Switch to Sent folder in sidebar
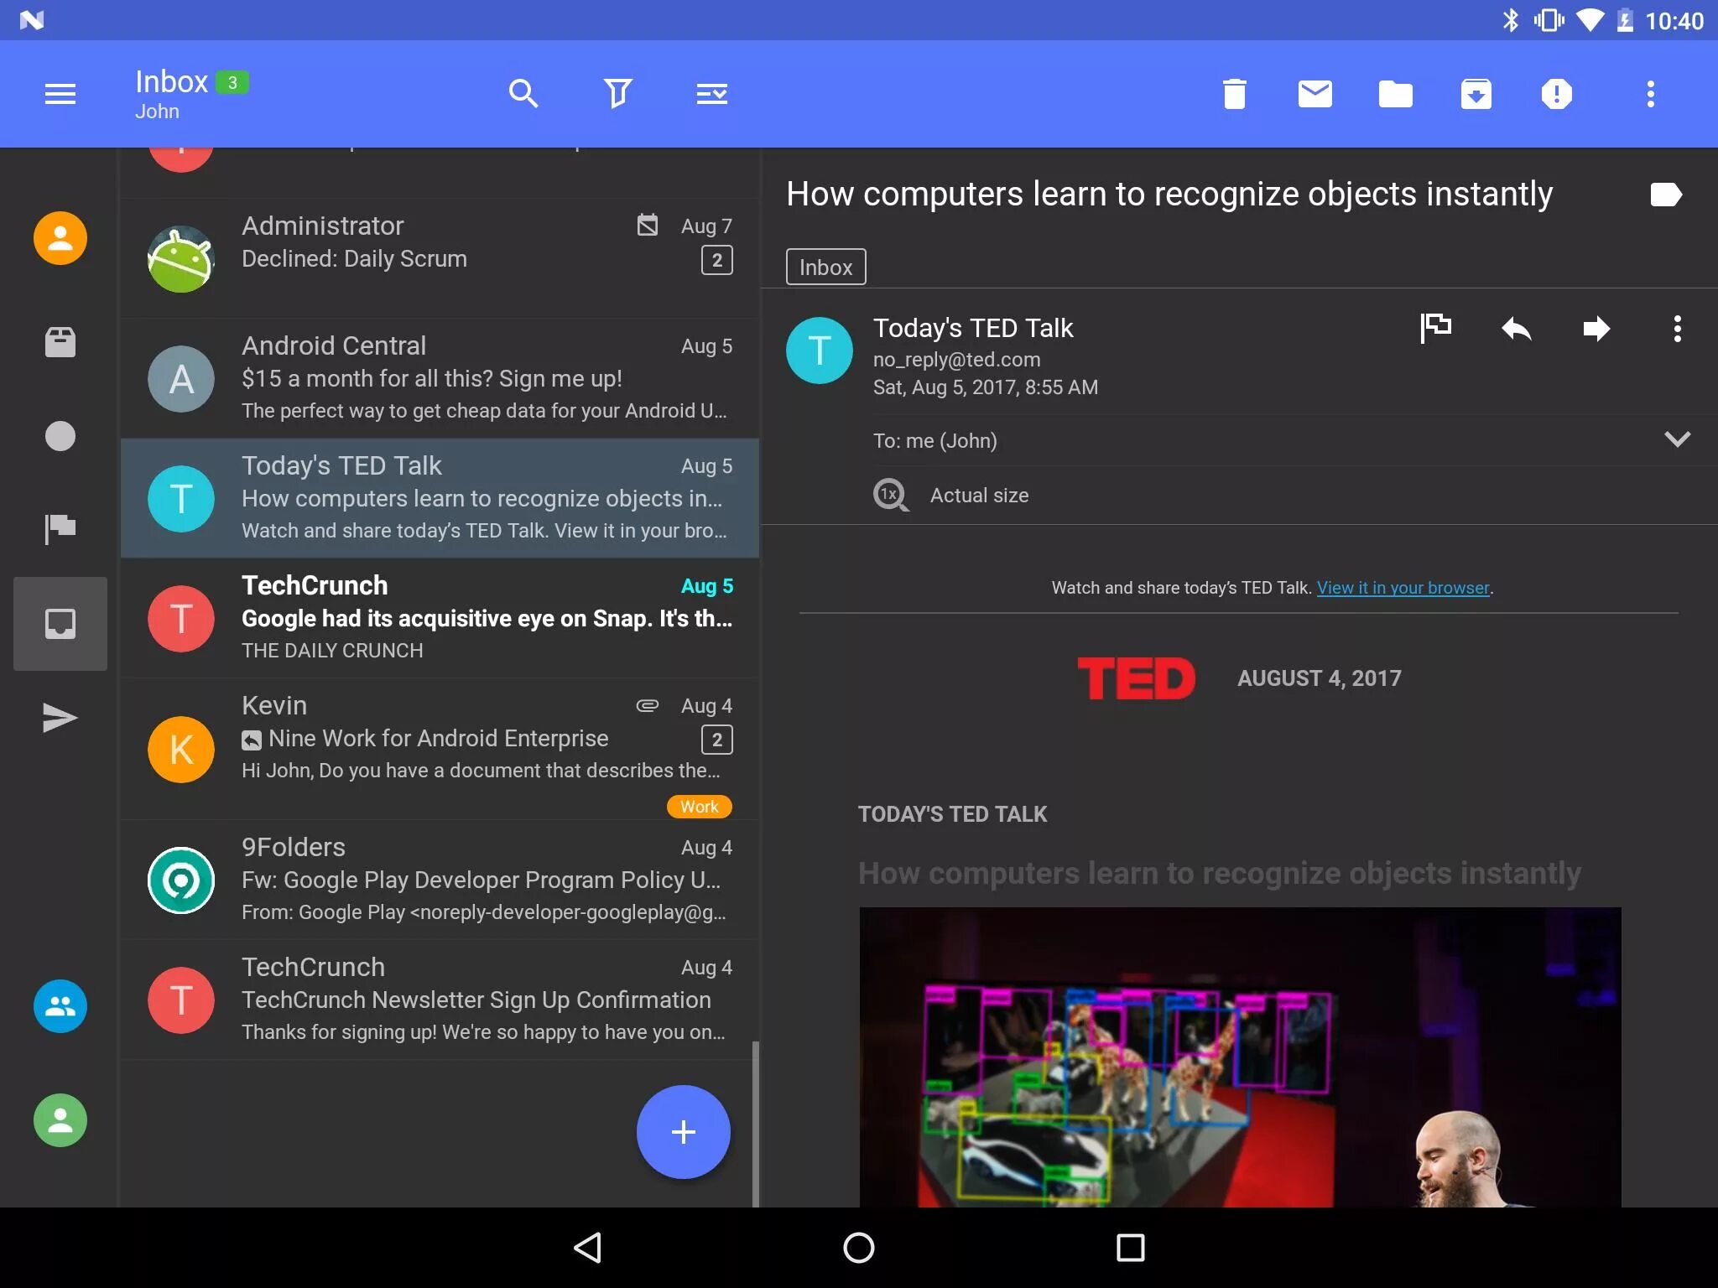 [x=60, y=718]
